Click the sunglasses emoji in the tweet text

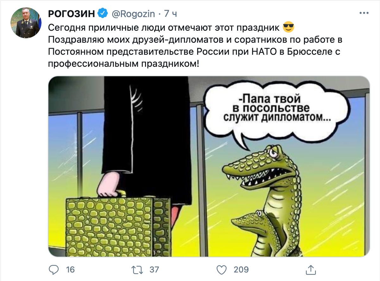click(288, 28)
